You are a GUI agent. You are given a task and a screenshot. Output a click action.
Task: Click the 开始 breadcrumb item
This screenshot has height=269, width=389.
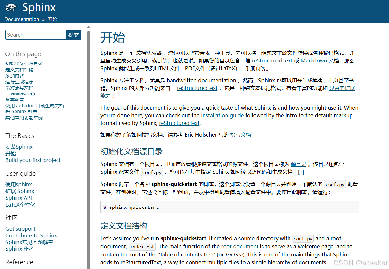53,19
